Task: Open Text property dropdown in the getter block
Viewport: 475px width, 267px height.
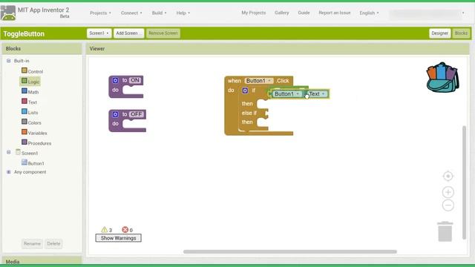Action: click(x=318, y=94)
